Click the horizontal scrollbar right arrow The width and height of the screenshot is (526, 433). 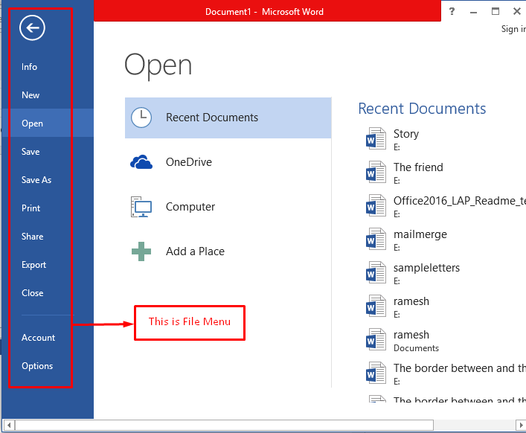click(x=521, y=426)
